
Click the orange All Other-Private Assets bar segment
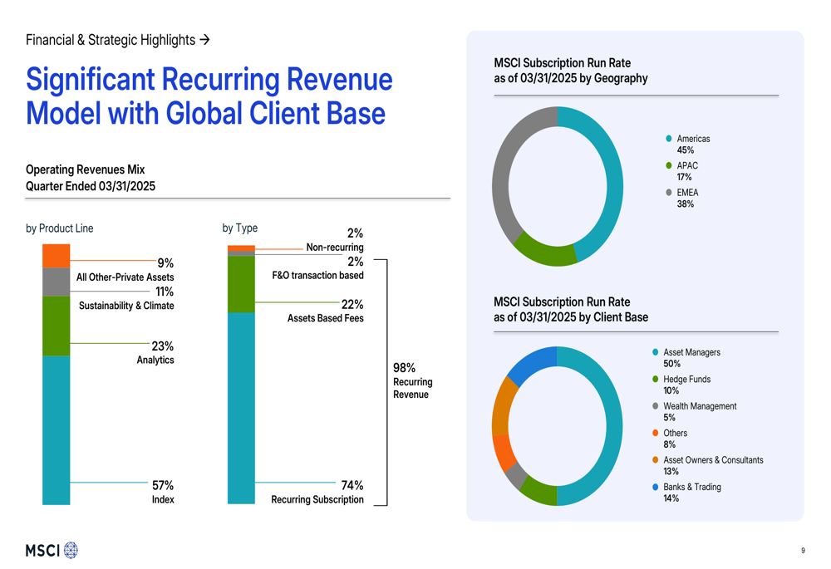(57, 256)
